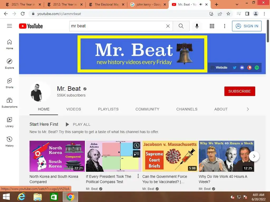Switch to the CHANNELS channel tab
This screenshot has width=270, height=202.
pos(187,109)
